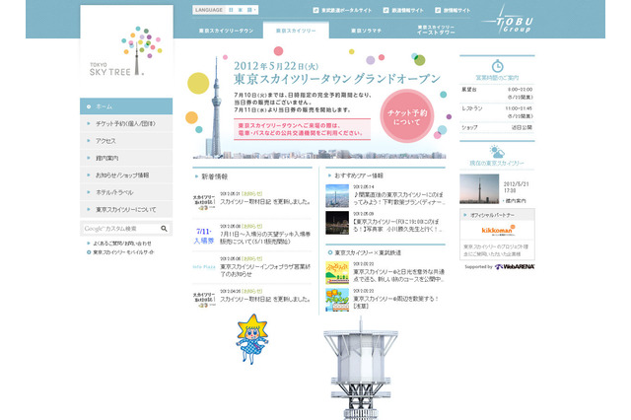631x420 pixels.
Task: Click the Info Plaza news thumbnail
Action: pyautogui.click(x=204, y=267)
